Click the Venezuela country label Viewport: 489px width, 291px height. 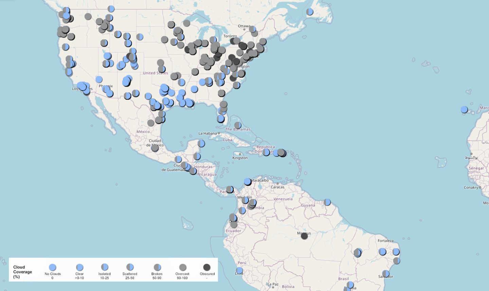[x=283, y=199]
